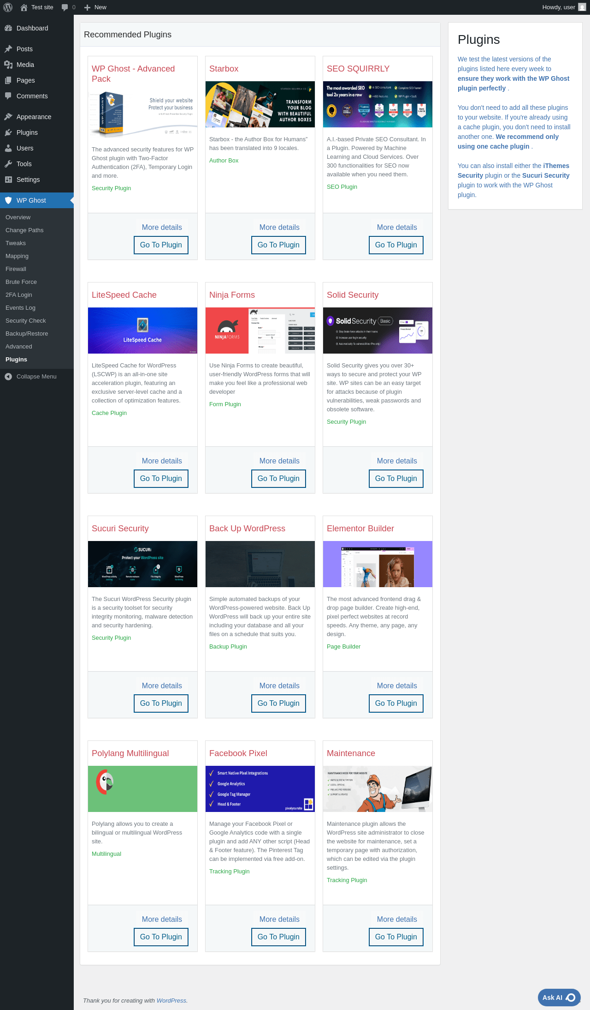590x1010 pixels.
Task: Click the Ninja Forms banner image
Action: click(260, 331)
